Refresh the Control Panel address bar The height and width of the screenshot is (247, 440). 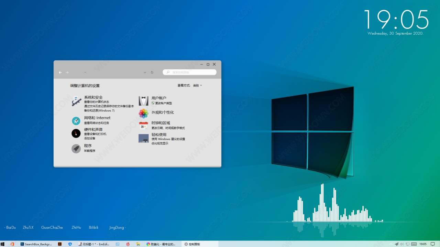[152, 72]
